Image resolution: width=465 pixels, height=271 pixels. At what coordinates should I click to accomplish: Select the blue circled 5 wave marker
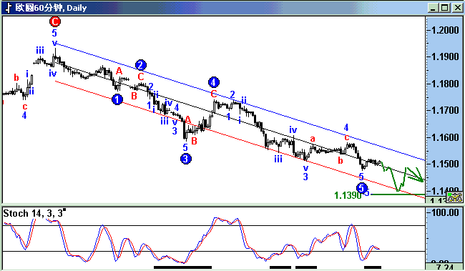[x=362, y=188]
